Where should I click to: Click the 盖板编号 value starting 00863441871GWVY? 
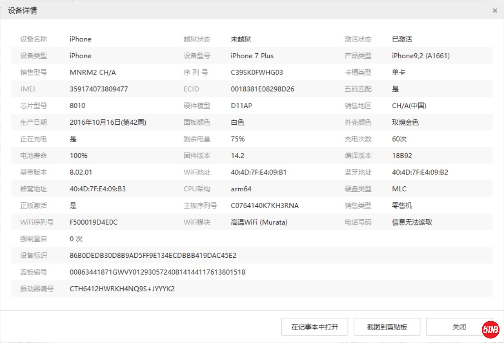click(157, 272)
